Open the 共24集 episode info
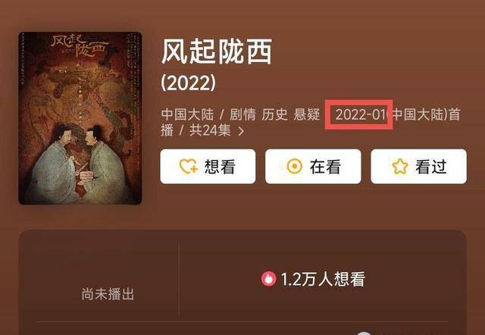 [210, 130]
